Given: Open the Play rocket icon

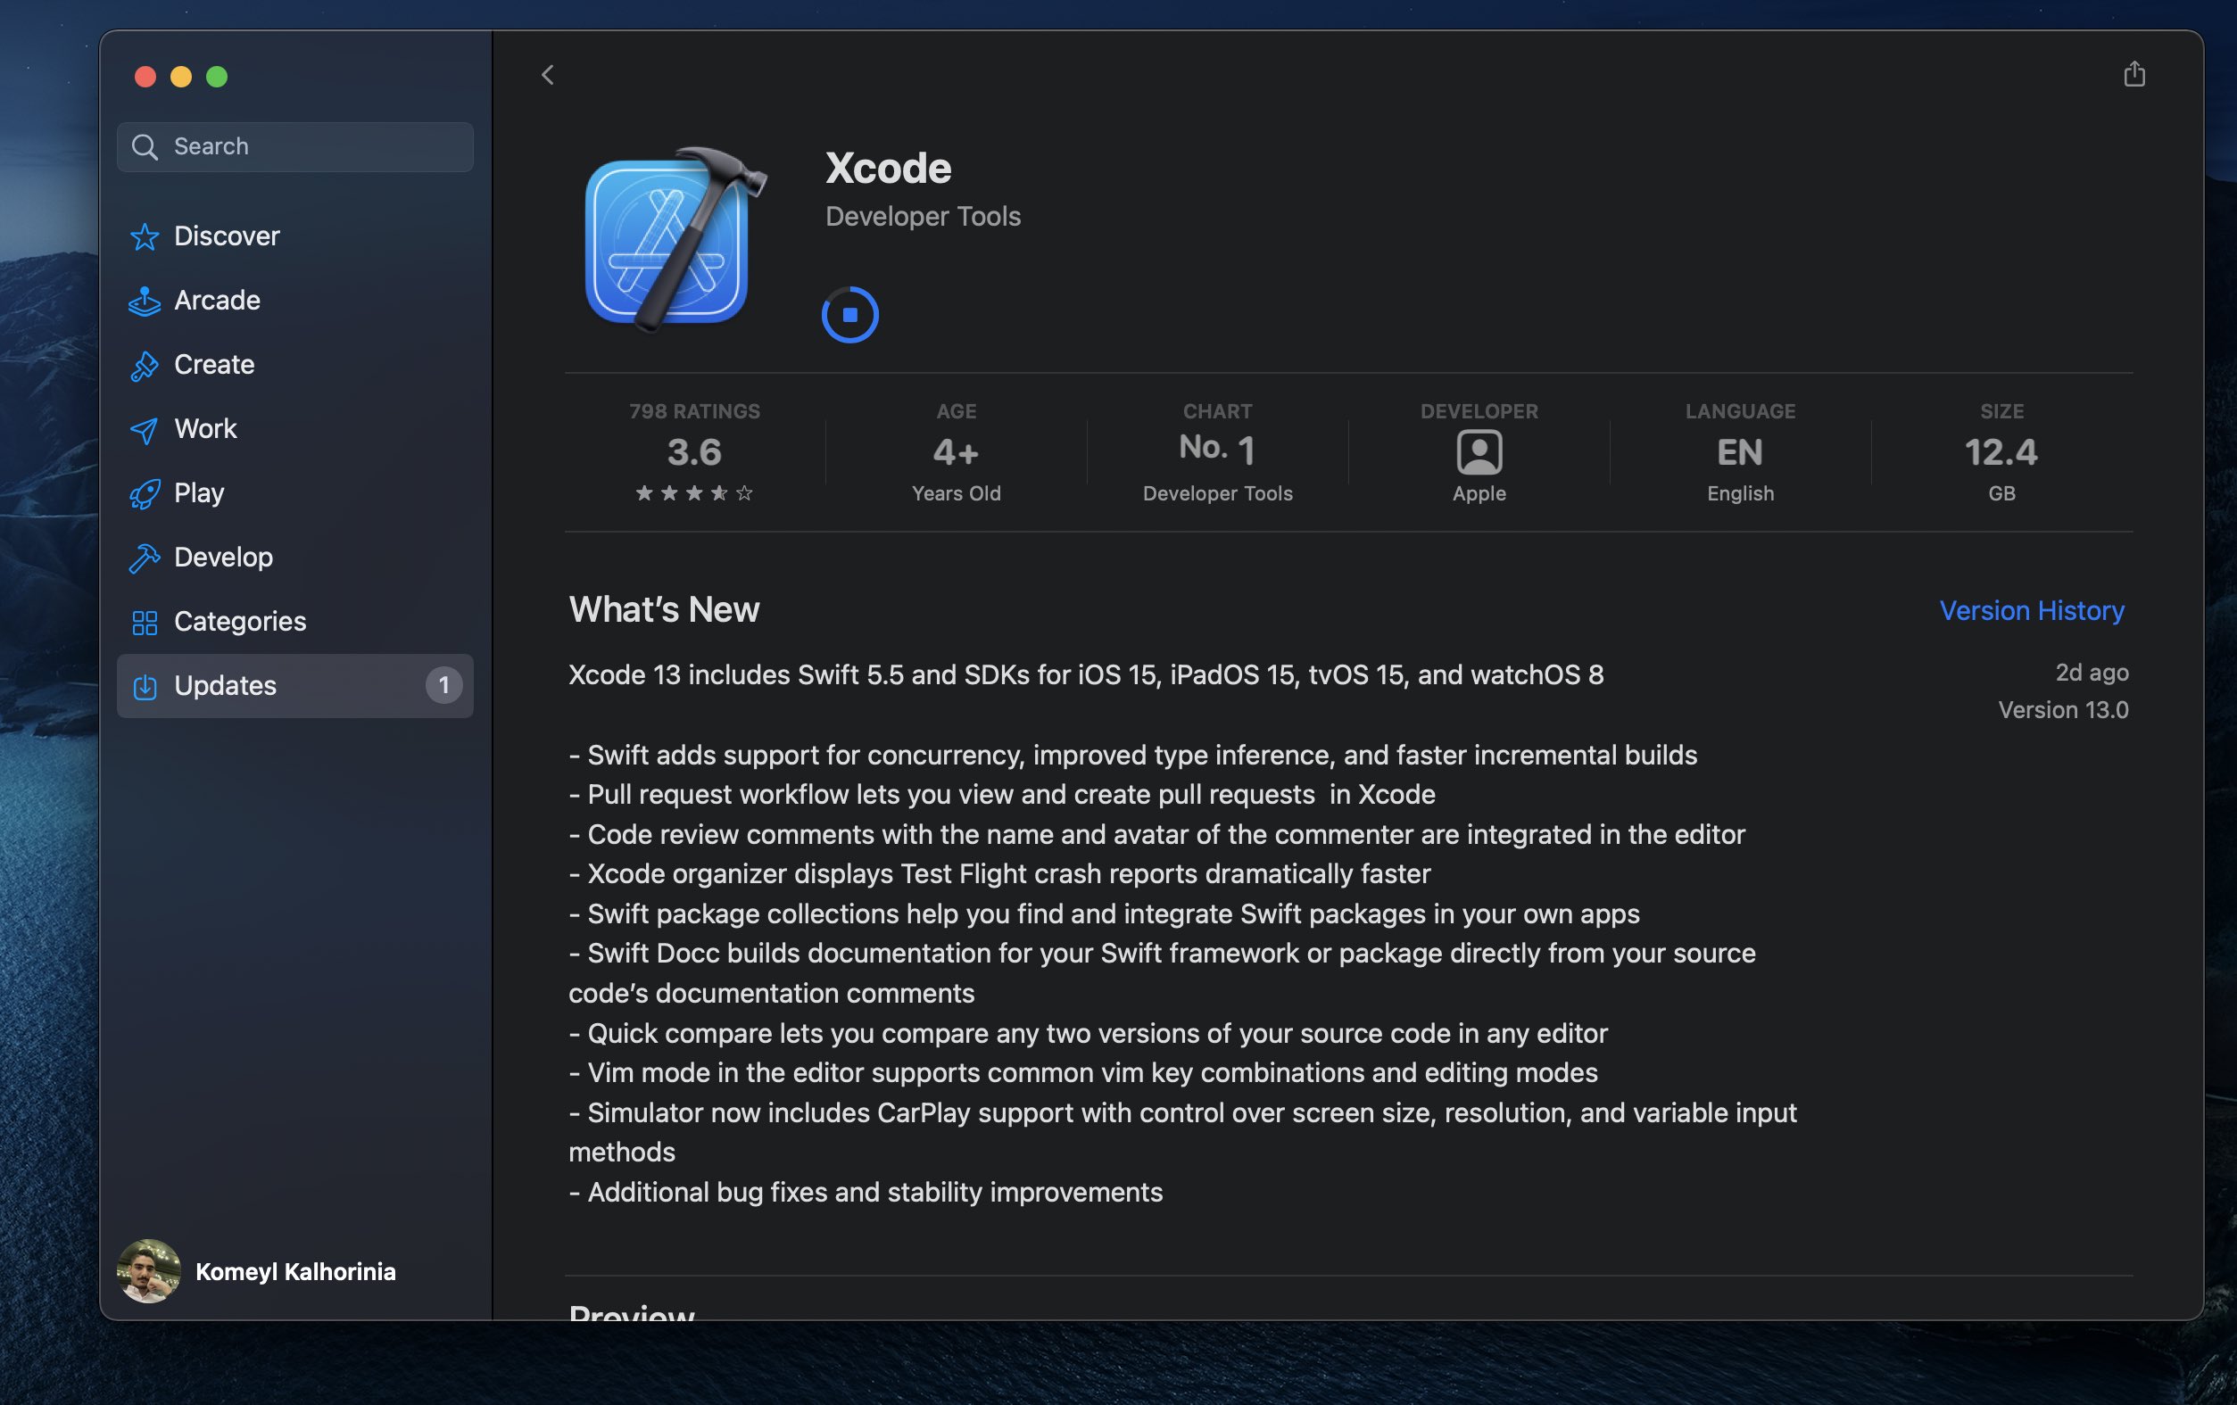Looking at the screenshot, I should [x=144, y=494].
